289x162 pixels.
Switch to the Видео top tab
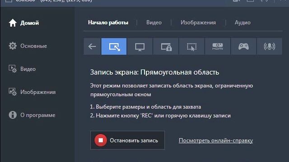point(154,22)
